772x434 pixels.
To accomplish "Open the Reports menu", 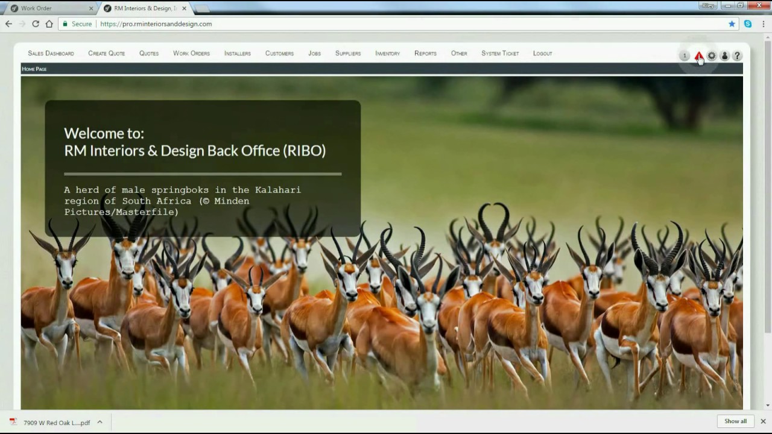I will coord(425,54).
